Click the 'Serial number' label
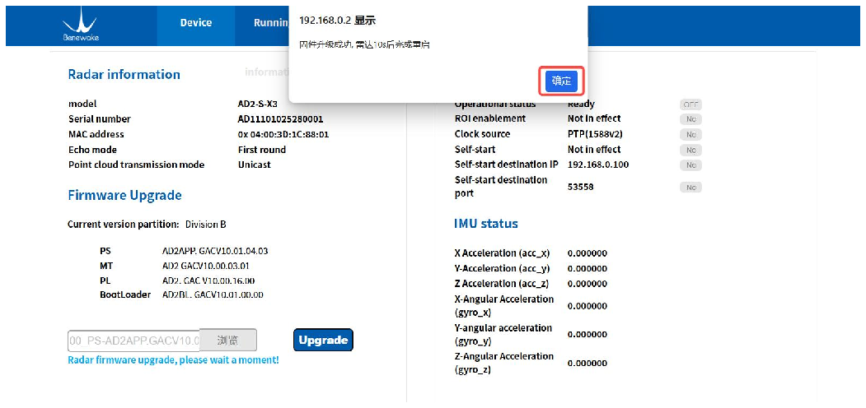This screenshot has width=866, height=408. pyautogui.click(x=100, y=119)
